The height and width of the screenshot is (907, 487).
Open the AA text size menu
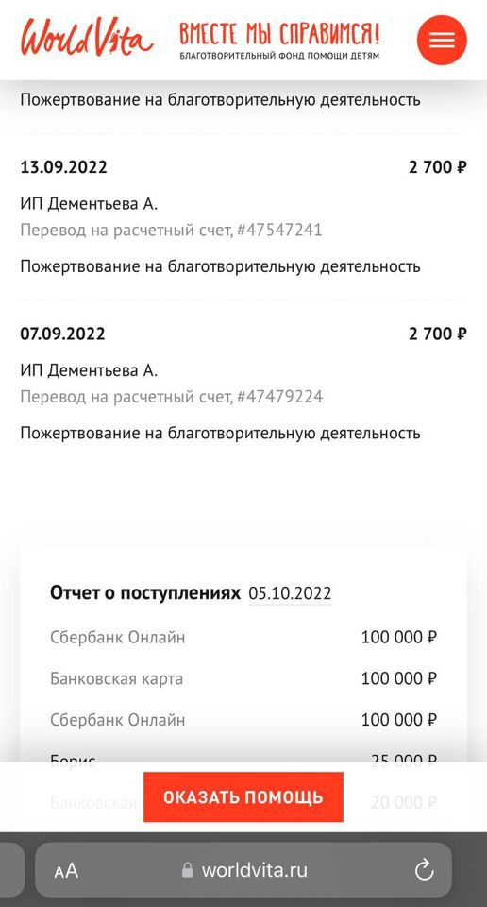[x=66, y=870]
